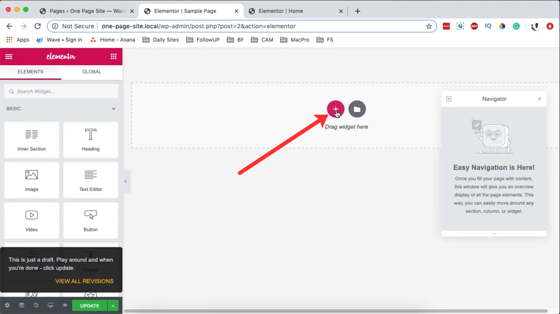Image resolution: width=560 pixels, height=314 pixels.
Task: Open the FS bookmark folder
Action: click(x=325, y=40)
